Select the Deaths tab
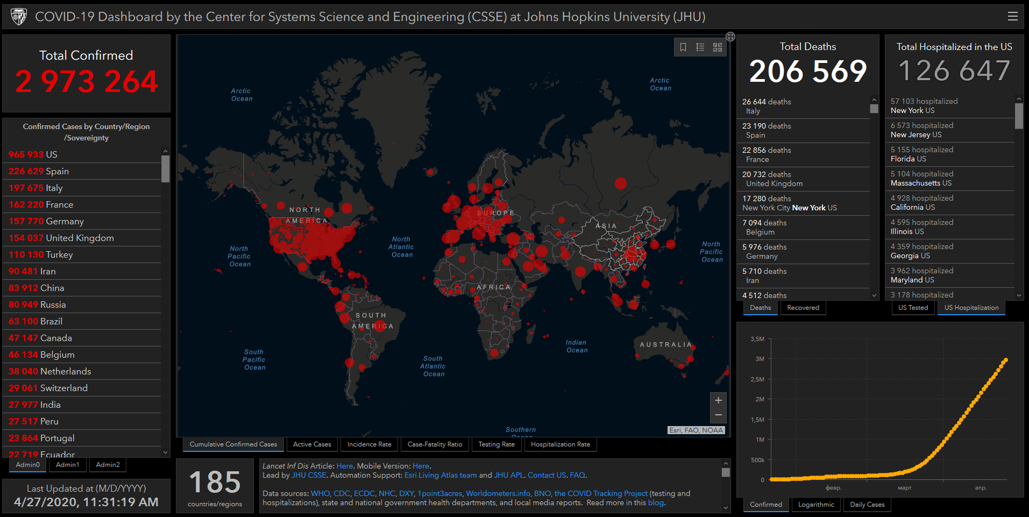 pos(761,308)
